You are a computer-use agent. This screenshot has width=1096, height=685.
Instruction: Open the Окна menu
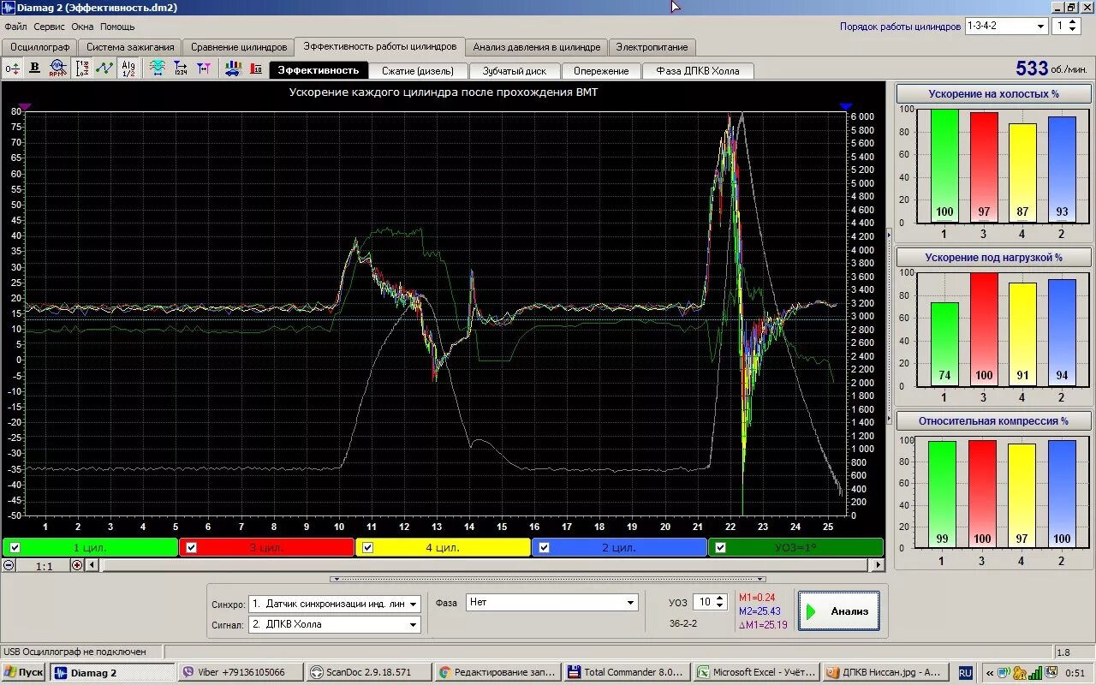(82, 27)
